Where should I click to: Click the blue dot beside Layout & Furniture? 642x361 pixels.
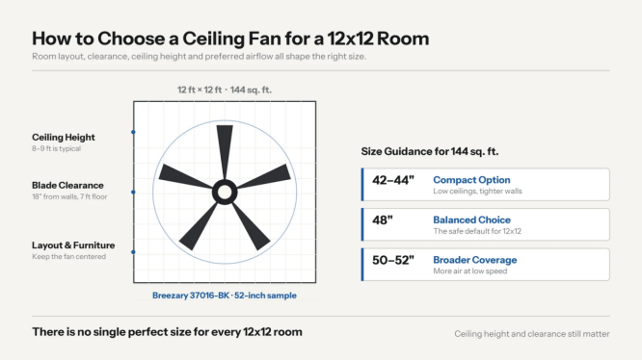133,252
